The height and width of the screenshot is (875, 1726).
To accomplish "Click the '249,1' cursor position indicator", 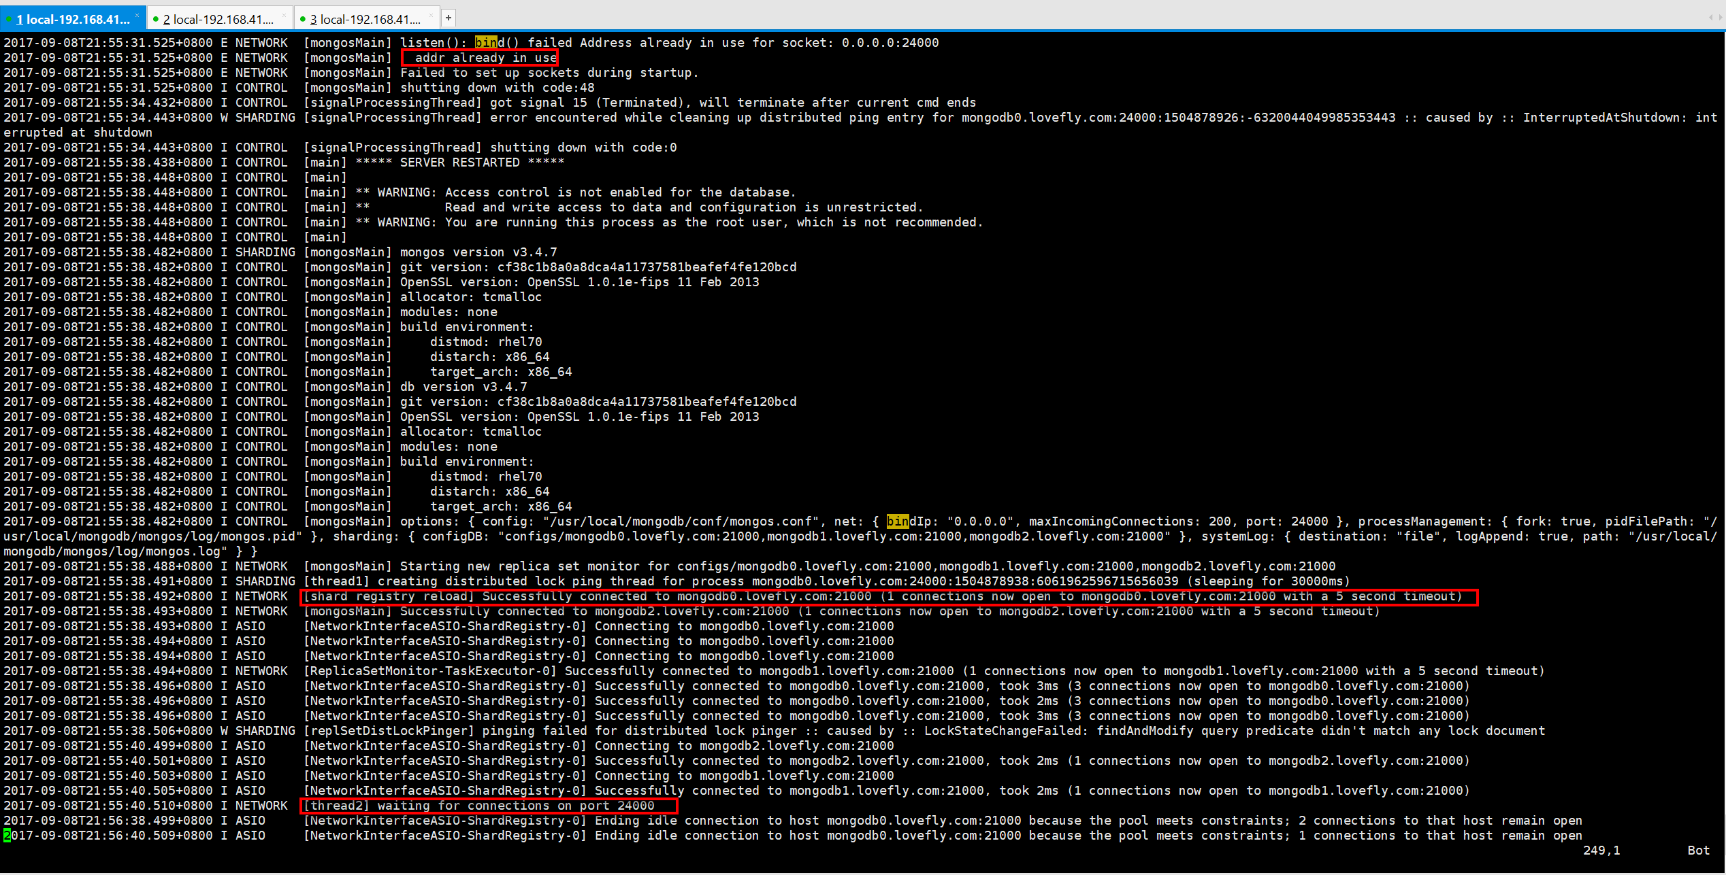I will click(1601, 851).
